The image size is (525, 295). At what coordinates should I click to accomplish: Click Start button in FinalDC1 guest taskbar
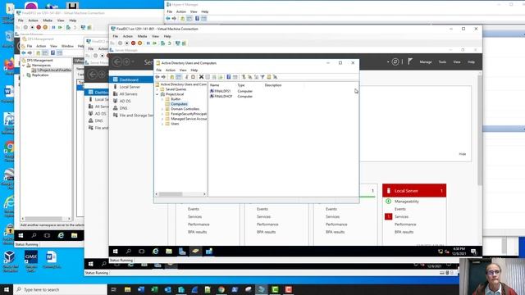116,252
